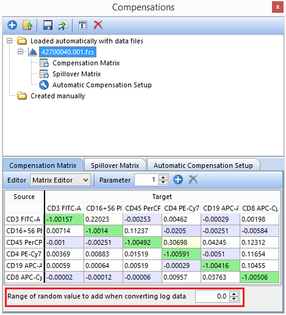Image resolution: width=286 pixels, height=315 pixels.
Task: Click cell 0.10455 in the matrix
Action: point(259,266)
